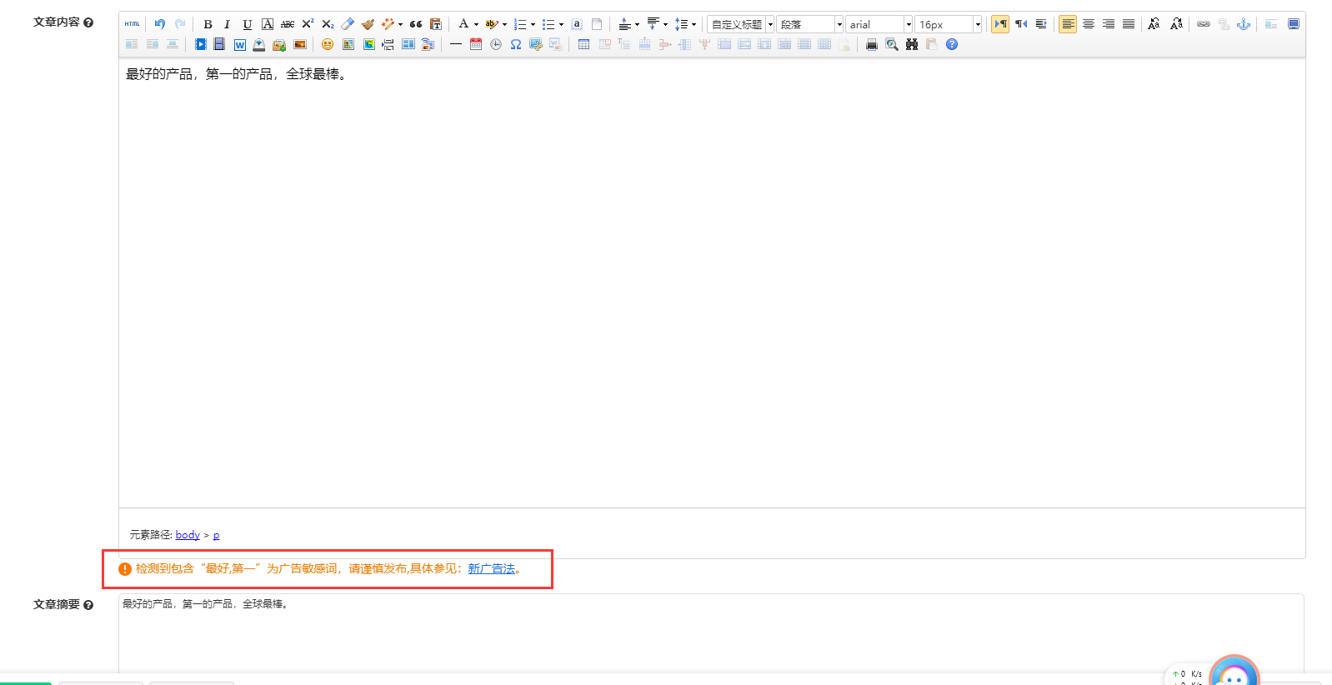This screenshot has height=685, width=1332.
Task: Insert an anchor with the anchor icon
Action: (x=1244, y=24)
